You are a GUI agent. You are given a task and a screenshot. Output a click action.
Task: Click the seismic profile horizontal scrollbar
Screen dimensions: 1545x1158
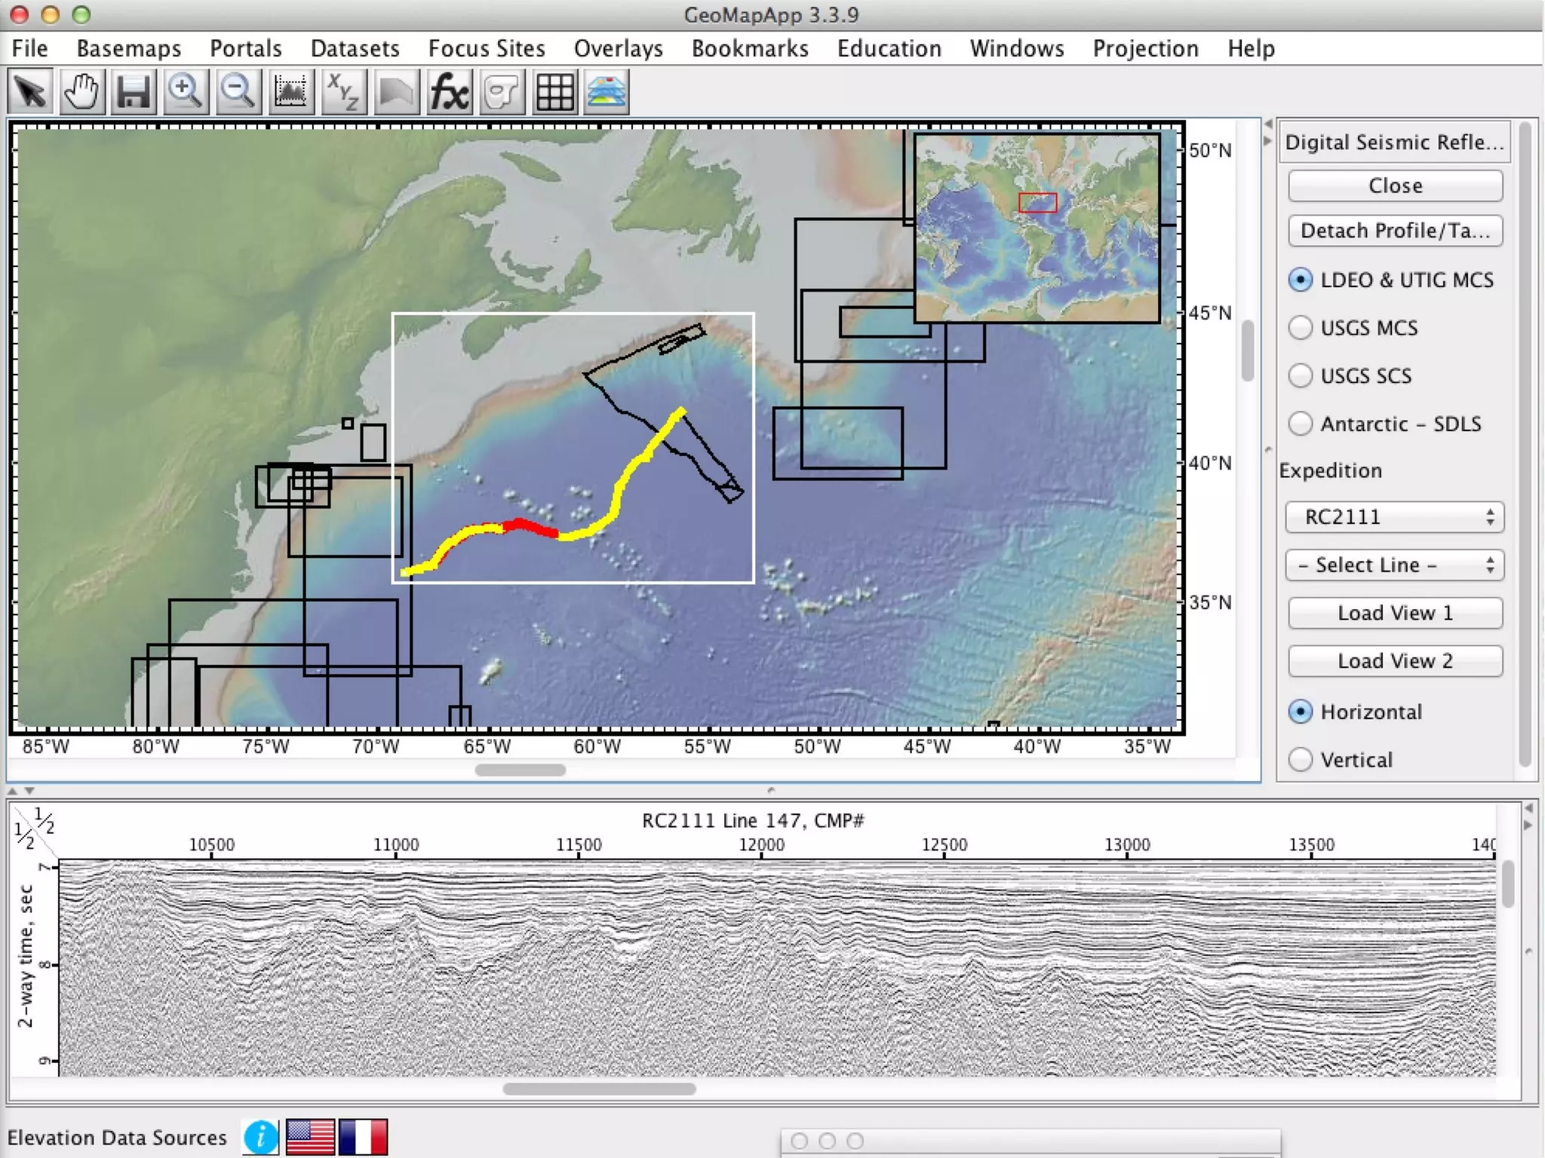[599, 1089]
